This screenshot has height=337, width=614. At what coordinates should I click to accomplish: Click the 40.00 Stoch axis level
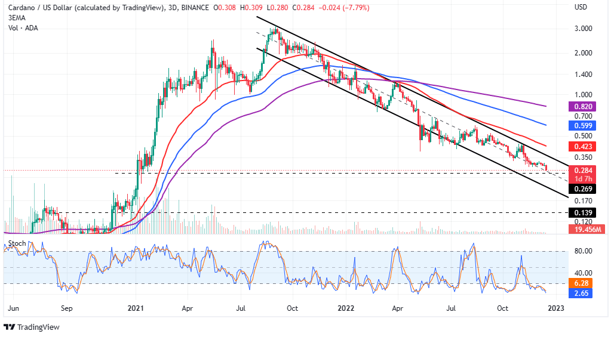point(583,273)
